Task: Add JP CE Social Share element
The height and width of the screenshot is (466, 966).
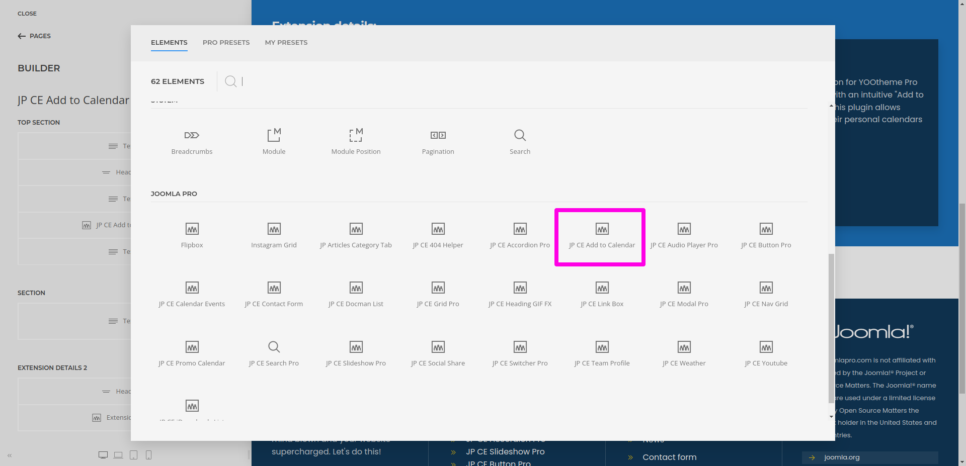Action: point(438,354)
